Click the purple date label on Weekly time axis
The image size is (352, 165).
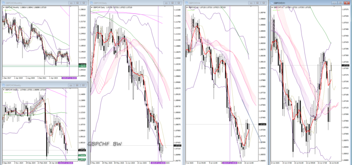(65, 163)
